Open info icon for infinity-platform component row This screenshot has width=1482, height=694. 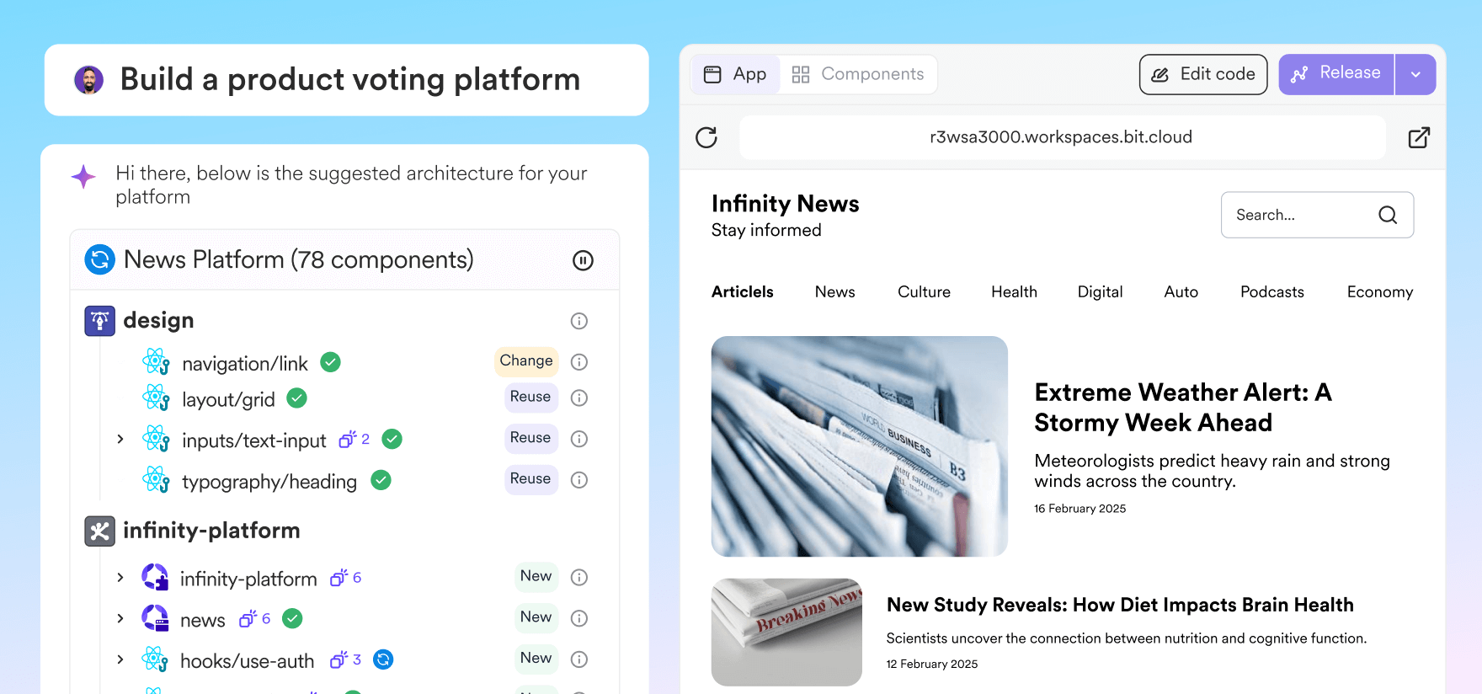point(579,577)
